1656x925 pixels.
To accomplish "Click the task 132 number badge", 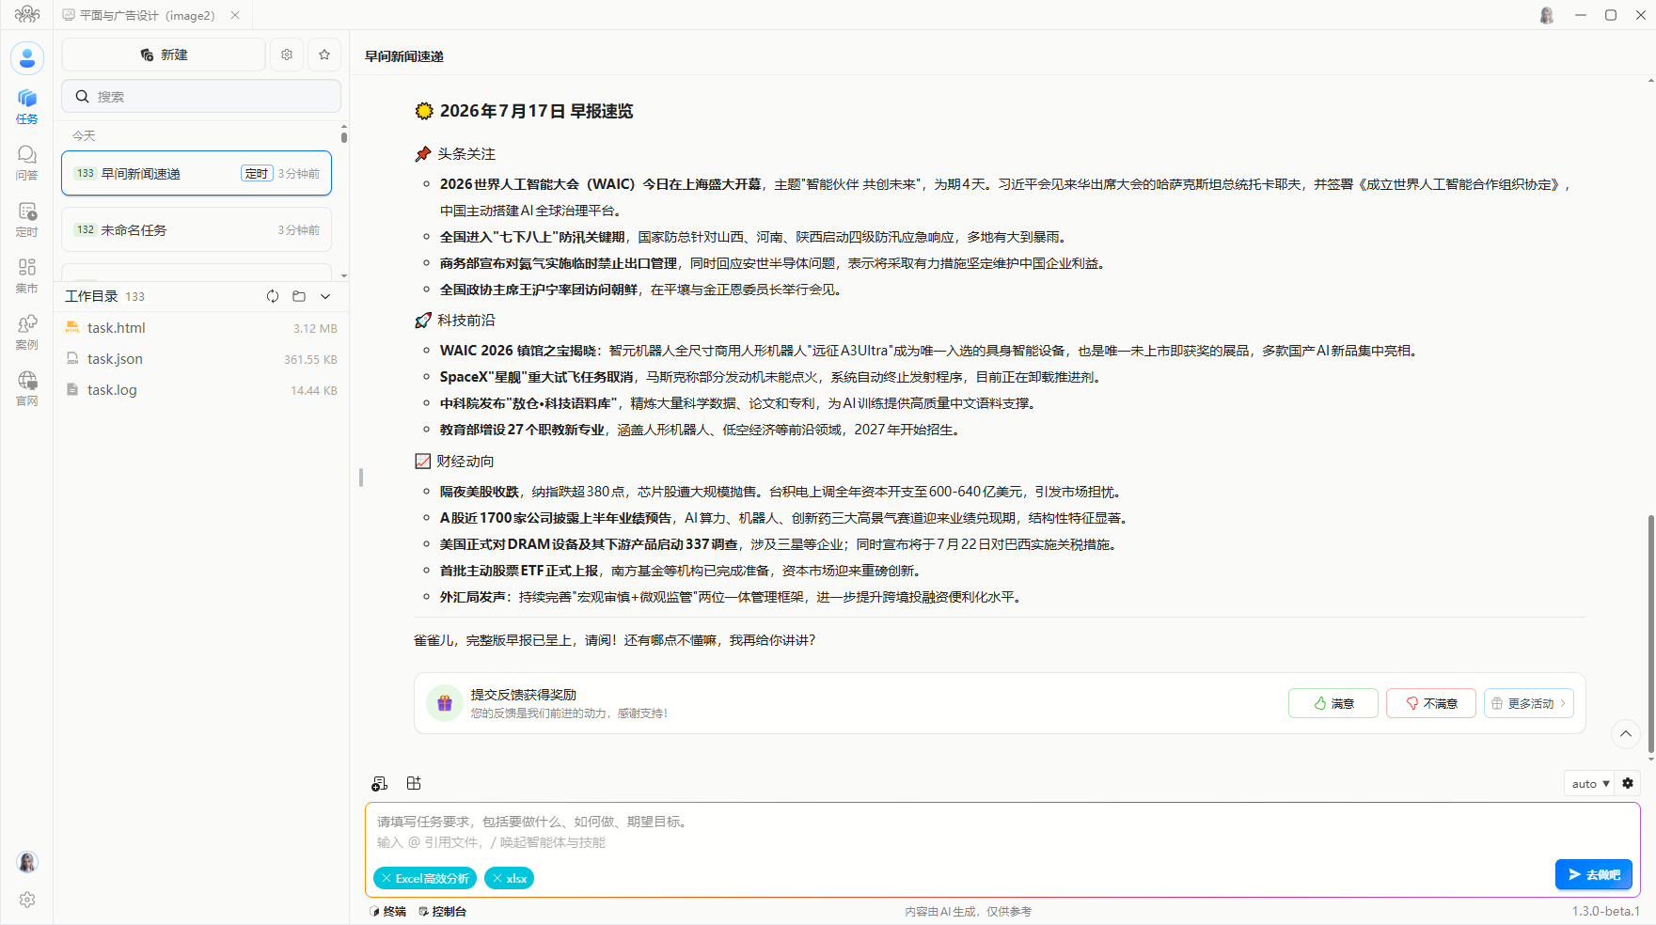I will [86, 229].
